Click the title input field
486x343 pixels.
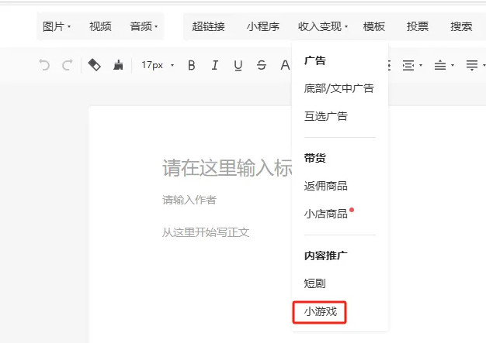tap(227, 168)
